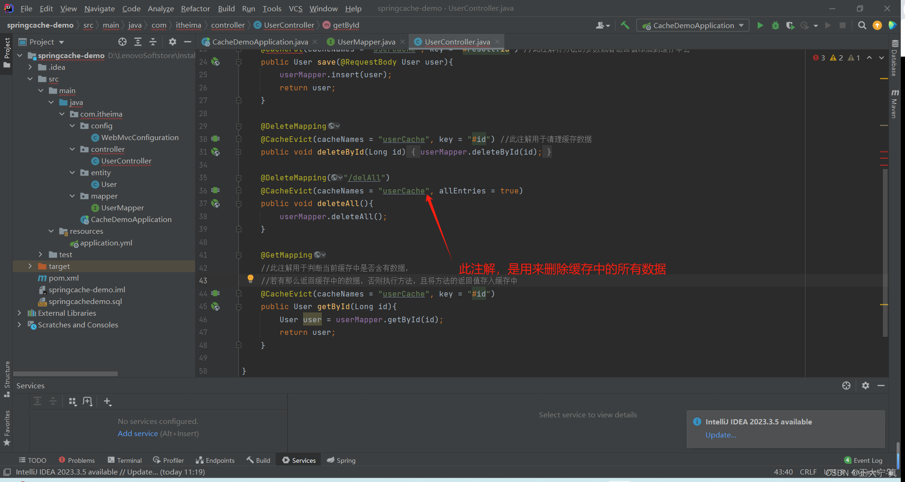Build project using the hammer icon
This screenshot has width=905, height=482.
pos(625,25)
